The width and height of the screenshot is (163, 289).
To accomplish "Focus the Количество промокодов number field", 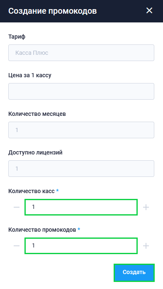I will 81,246.
